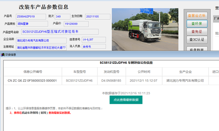Click the 生效日期 field 20211105
This screenshot has height=131, width=219.
click(98, 17)
